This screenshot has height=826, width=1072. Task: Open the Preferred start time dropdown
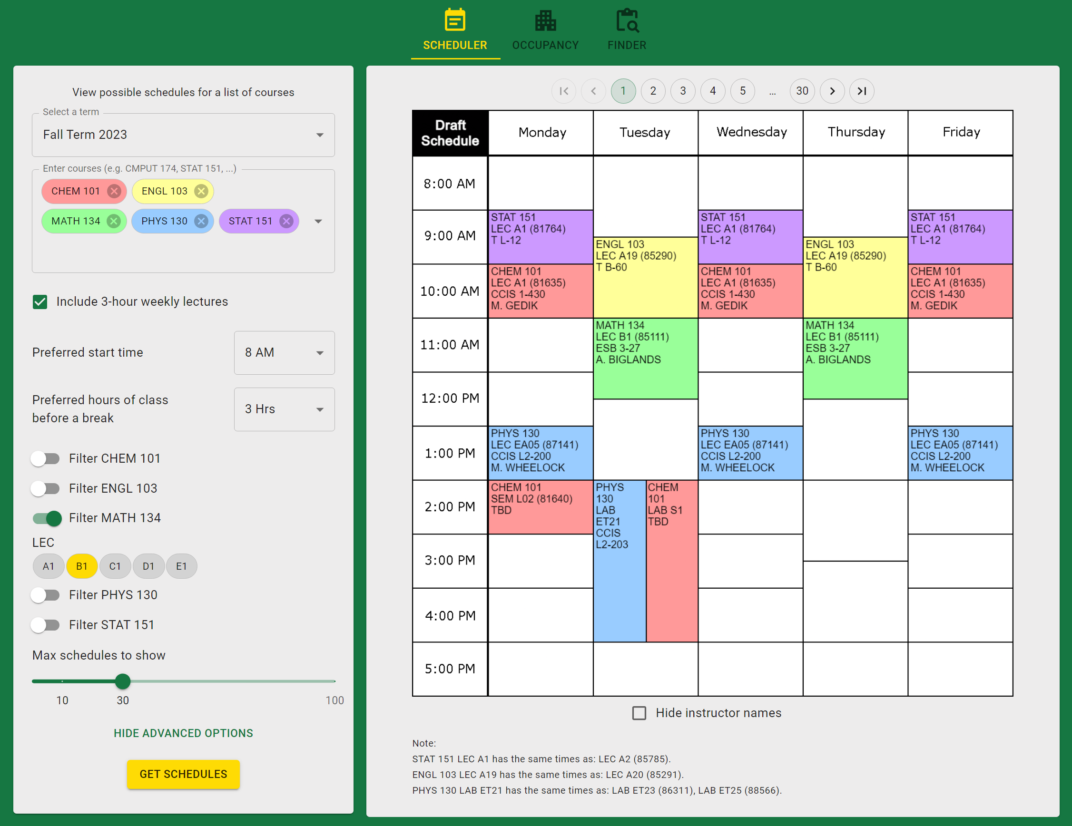284,353
